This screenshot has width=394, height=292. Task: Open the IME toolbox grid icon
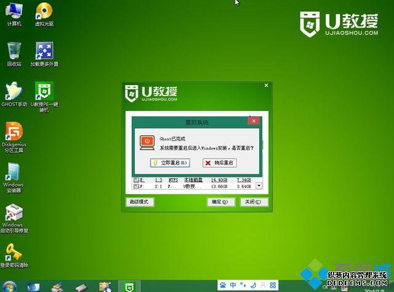(273, 285)
